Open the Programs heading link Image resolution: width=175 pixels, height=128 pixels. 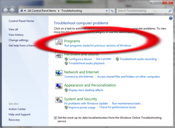(72, 41)
